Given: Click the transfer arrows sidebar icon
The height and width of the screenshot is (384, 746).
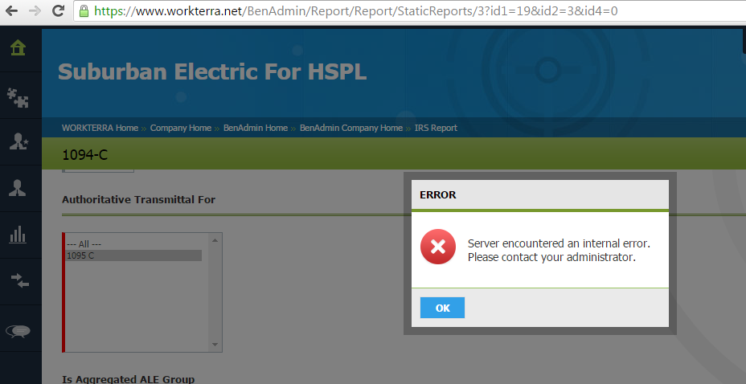Looking at the screenshot, I should (18, 280).
